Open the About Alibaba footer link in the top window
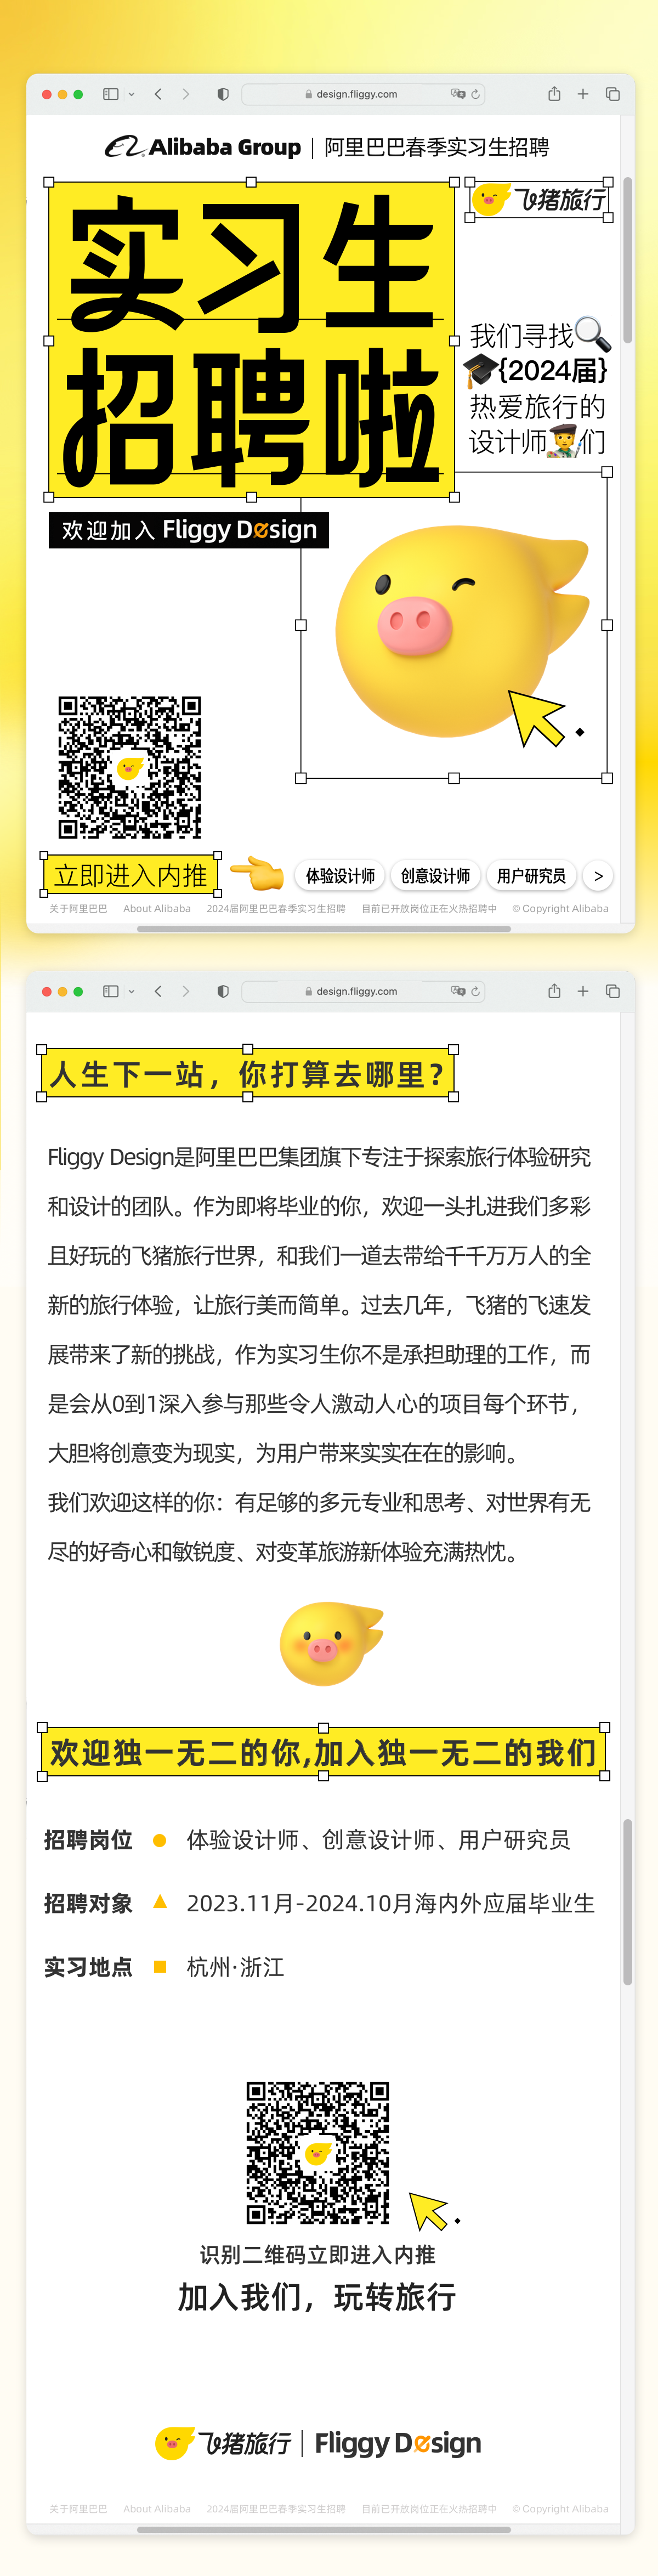 157,909
